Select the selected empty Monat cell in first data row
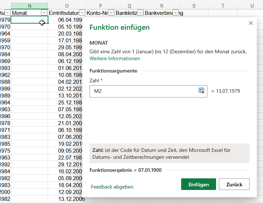Viewport: 263px width, 203px height. [29, 20]
